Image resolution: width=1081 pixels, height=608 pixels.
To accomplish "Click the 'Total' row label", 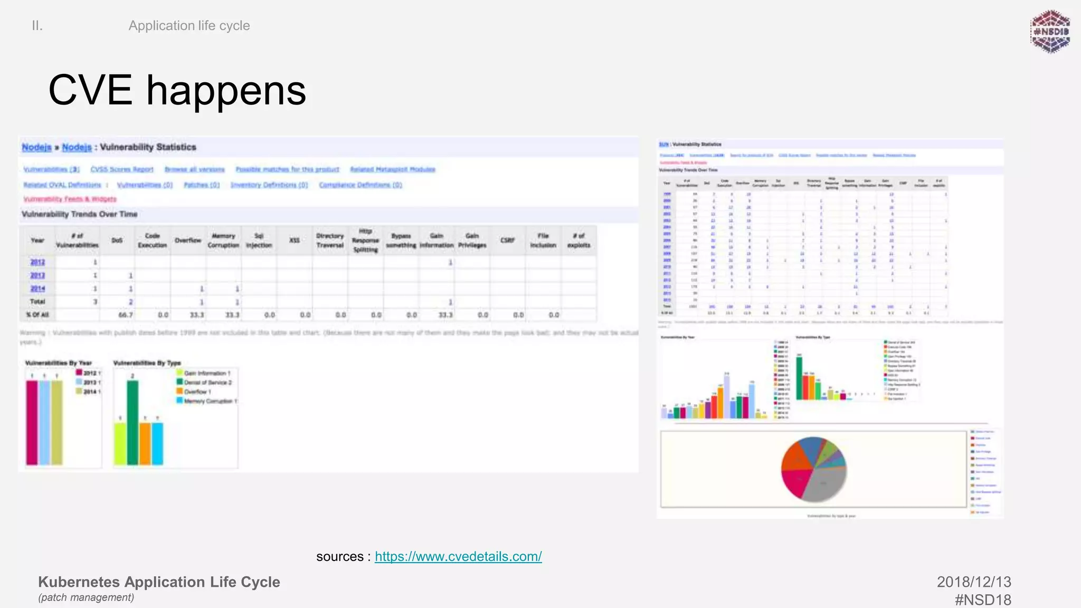I will (x=37, y=302).
